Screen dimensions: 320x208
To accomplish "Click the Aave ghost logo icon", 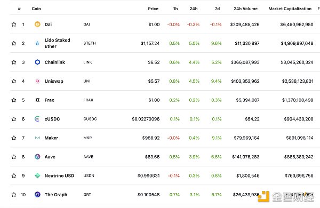I will coord(37,157).
